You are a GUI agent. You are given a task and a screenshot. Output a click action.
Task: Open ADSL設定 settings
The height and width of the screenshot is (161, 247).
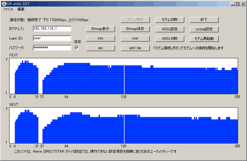[170, 29]
